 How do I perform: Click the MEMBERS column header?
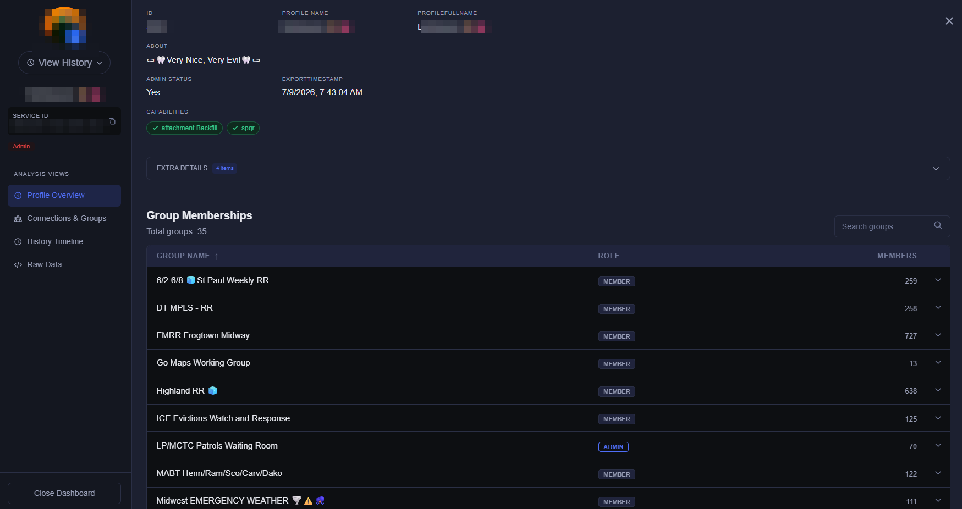point(897,256)
